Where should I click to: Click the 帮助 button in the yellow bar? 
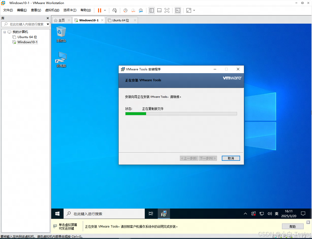[293, 227]
